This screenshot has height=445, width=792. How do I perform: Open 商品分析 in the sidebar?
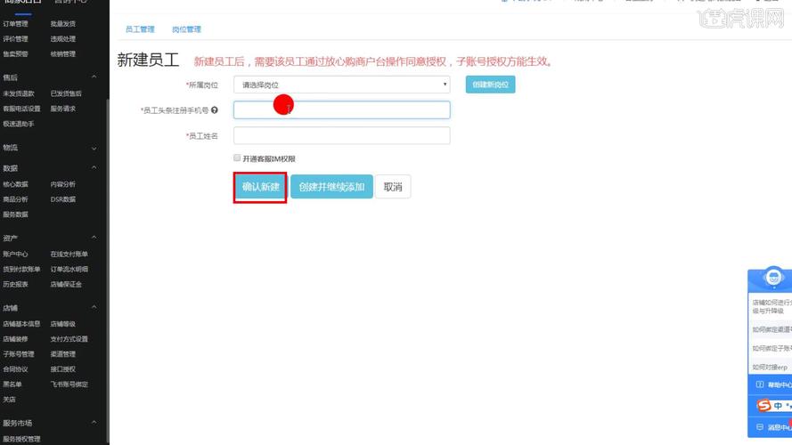point(16,199)
